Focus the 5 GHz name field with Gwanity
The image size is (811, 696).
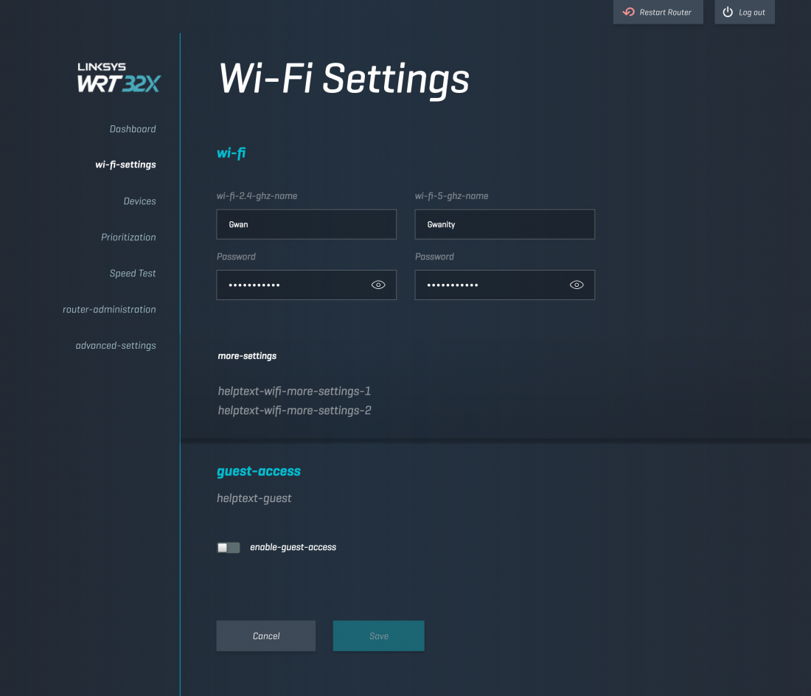pyautogui.click(x=504, y=224)
